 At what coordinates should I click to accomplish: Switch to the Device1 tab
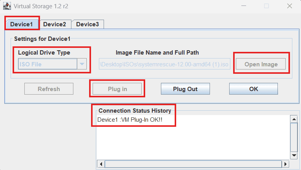22,24
